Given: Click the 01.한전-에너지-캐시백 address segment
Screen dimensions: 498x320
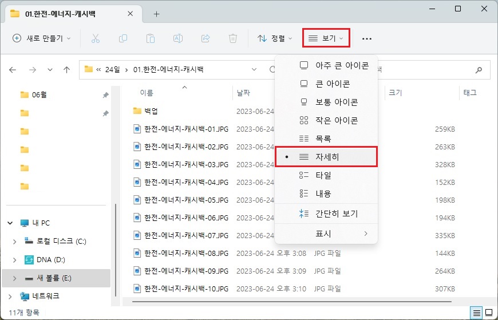Looking at the screenshot, I should click(x=168, y=69).
